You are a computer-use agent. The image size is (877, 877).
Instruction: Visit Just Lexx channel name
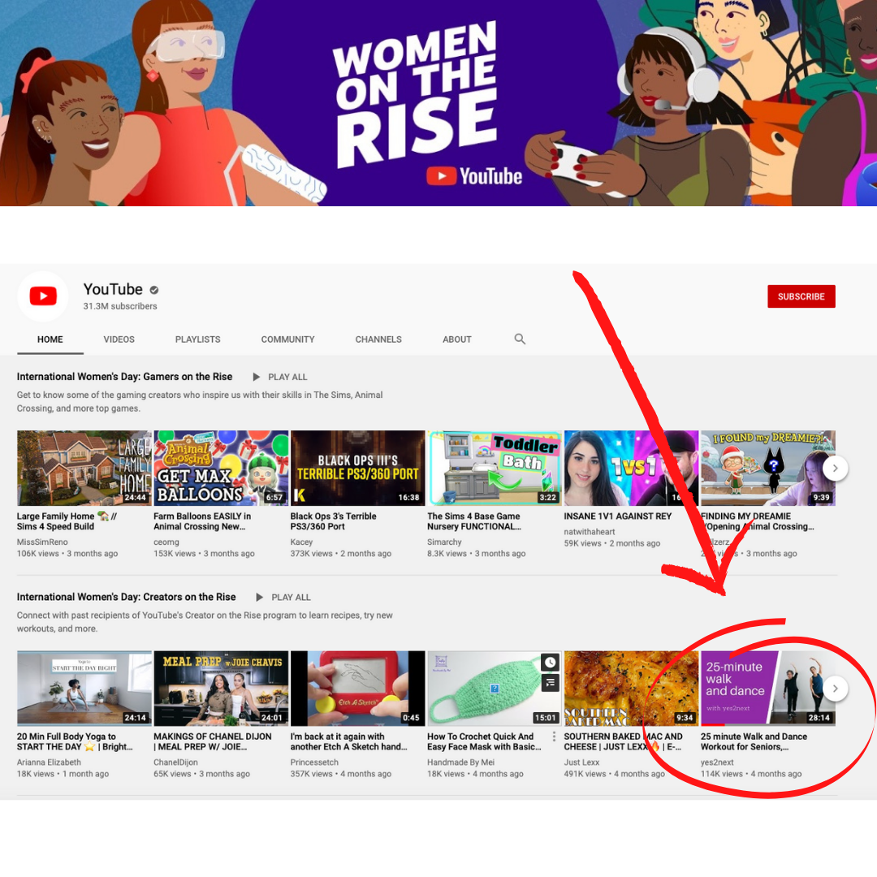click(x=581, y=763)
